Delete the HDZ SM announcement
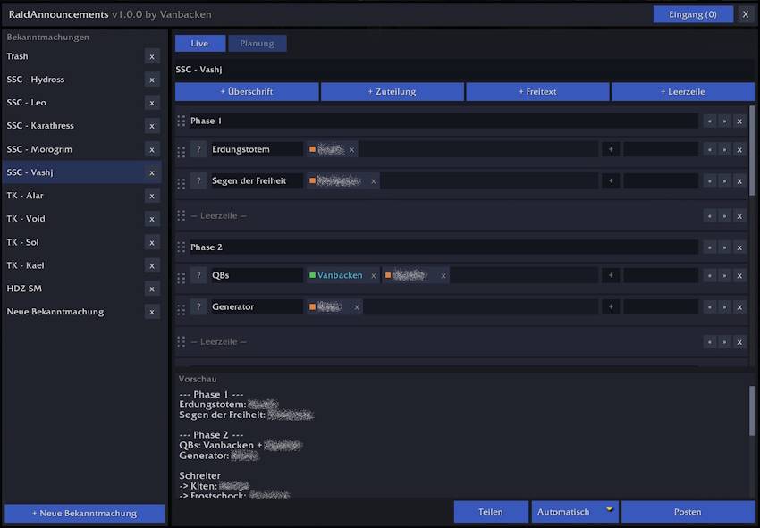This screenshot has height=528, width=760. (x=152, y=289)
